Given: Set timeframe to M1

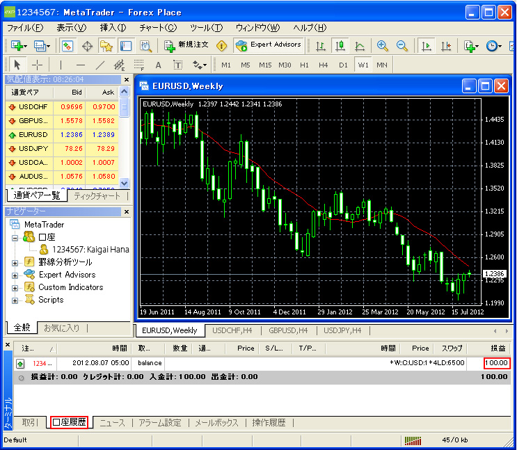Looking at the screenshot, I should click(x=226, y=65).
